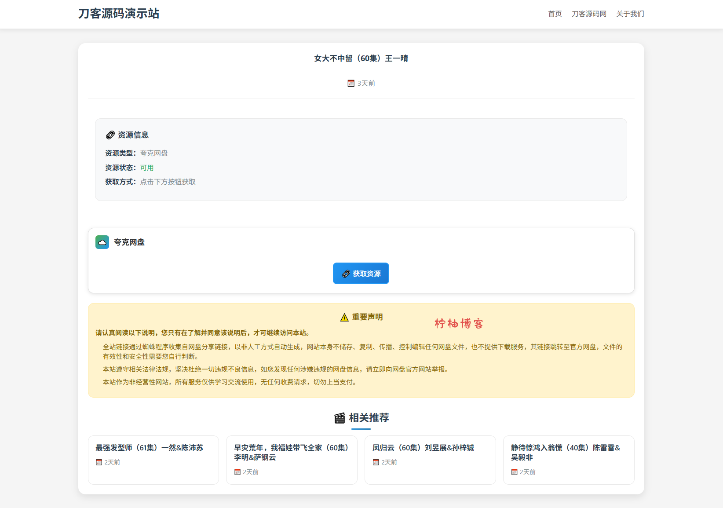Click the clapperboard icon beside 相关推荐
The width and height of the screenshot is (723, 508).
[340, 418]
